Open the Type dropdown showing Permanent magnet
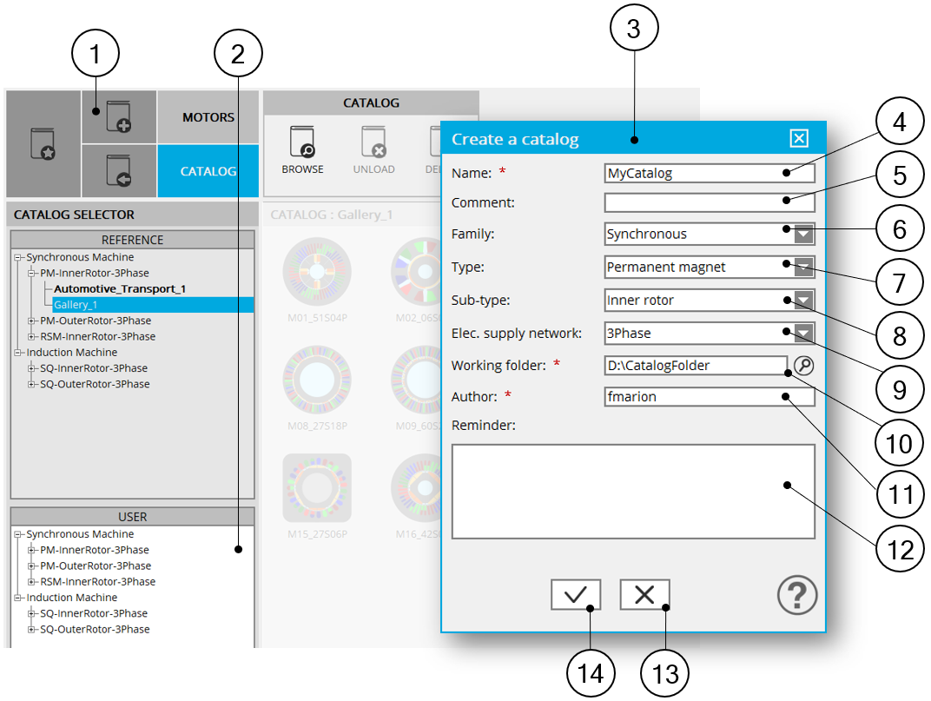931x701 pixels. point(804,267)
